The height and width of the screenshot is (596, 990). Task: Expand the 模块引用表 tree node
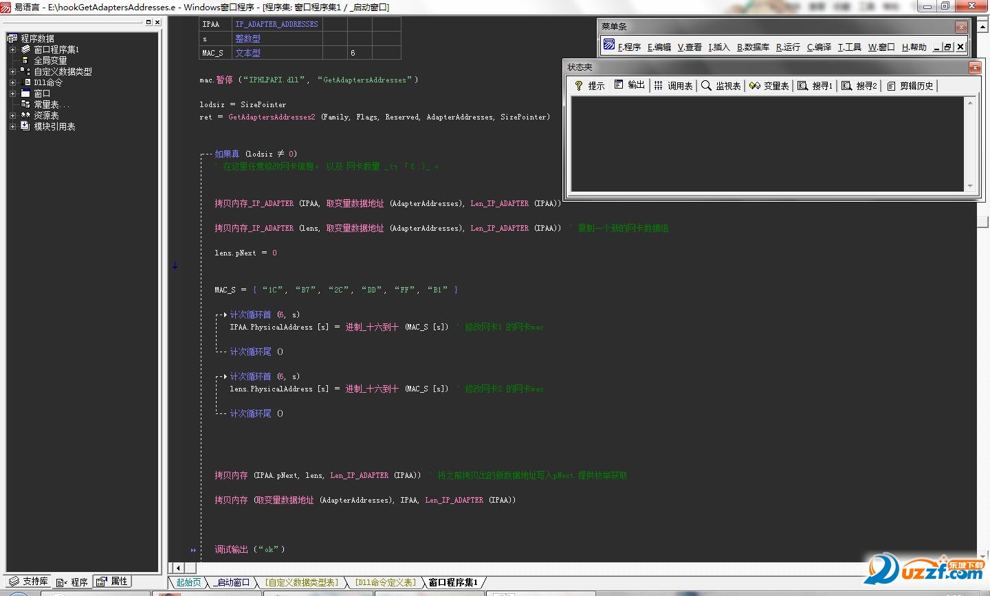coord(12,126)
